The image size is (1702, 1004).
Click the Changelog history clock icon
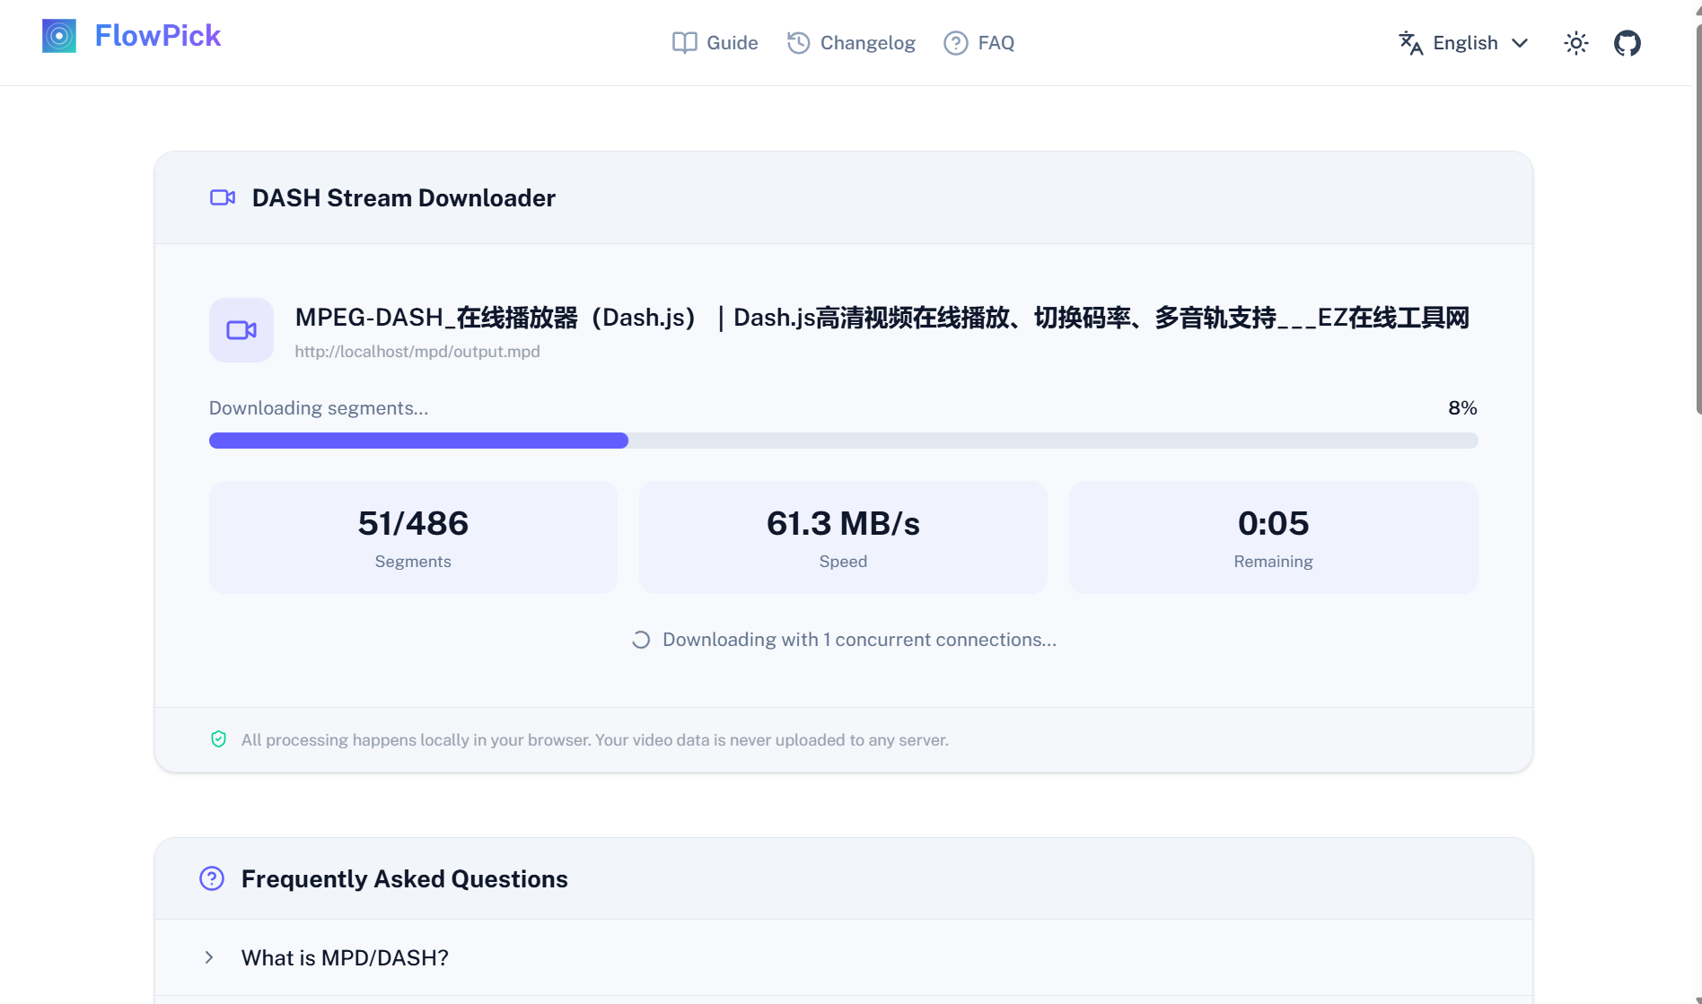[x=799, y=43]
